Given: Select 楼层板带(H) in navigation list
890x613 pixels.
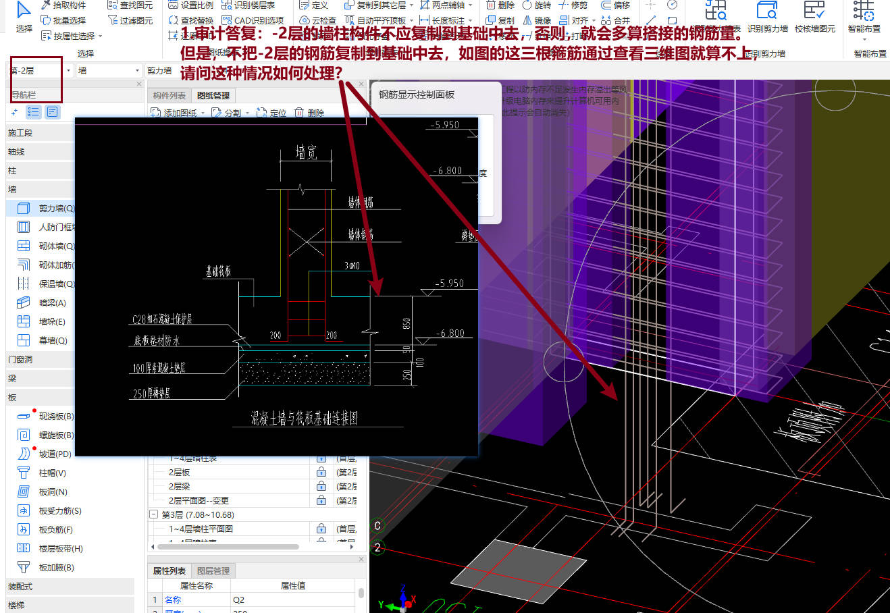Looking at the screenshot, I should point(49,548).
